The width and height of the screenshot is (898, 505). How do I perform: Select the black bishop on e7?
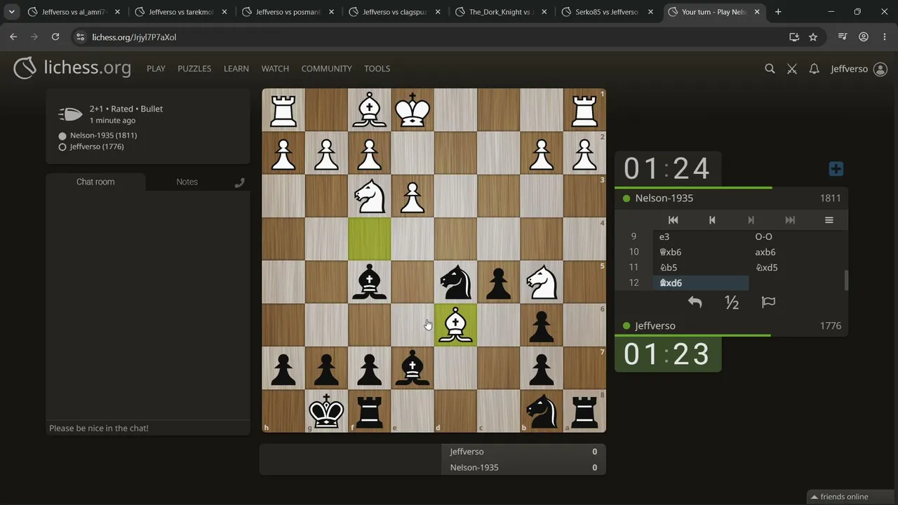pyautogui.click(x=413, y=368)
